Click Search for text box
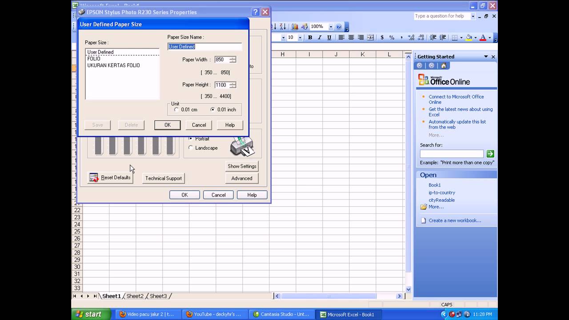Image resolution: width=569 pixels, height=320 pixels. (x=452, y=154)
